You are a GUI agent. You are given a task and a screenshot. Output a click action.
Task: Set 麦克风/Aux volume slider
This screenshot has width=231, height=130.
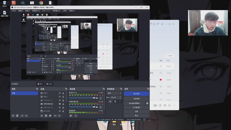coord(82,98)
